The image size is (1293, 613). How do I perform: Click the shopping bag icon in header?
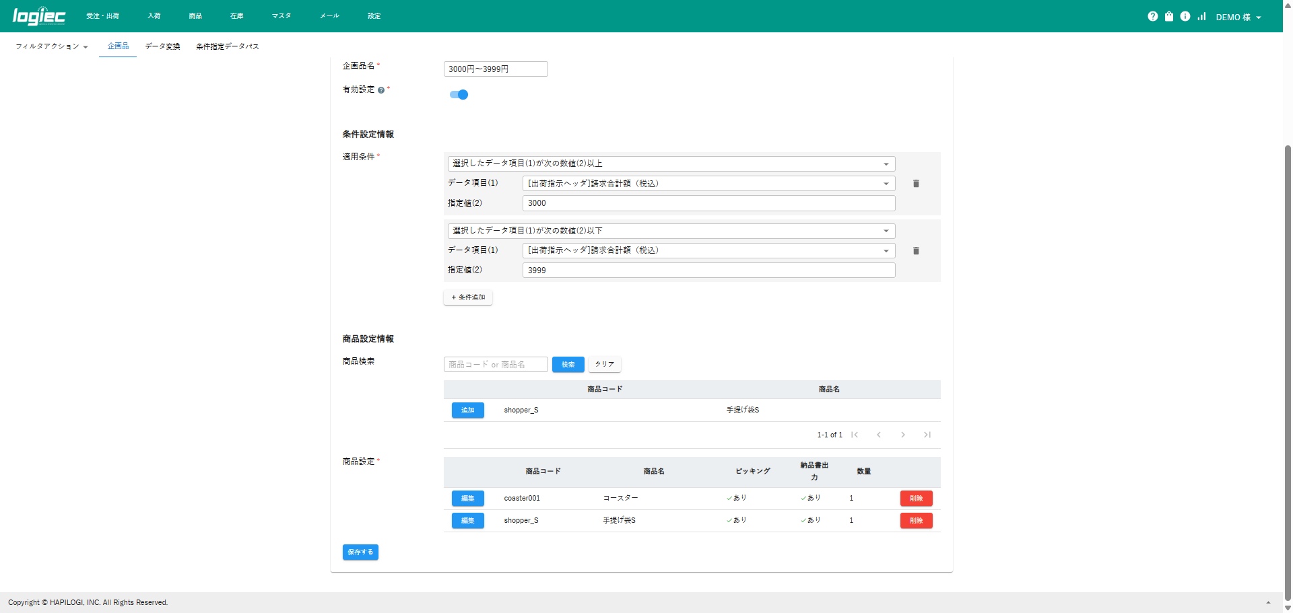[1169, 17]
